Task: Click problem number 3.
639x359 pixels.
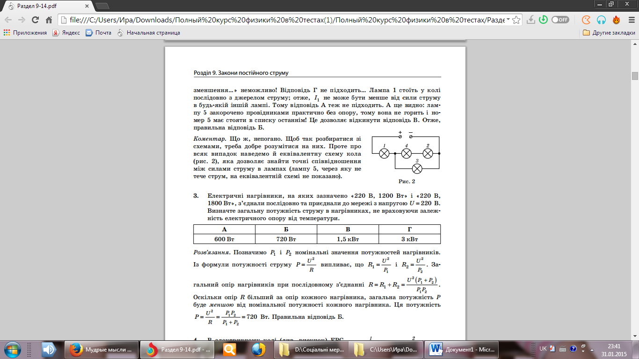Action: 196,196
